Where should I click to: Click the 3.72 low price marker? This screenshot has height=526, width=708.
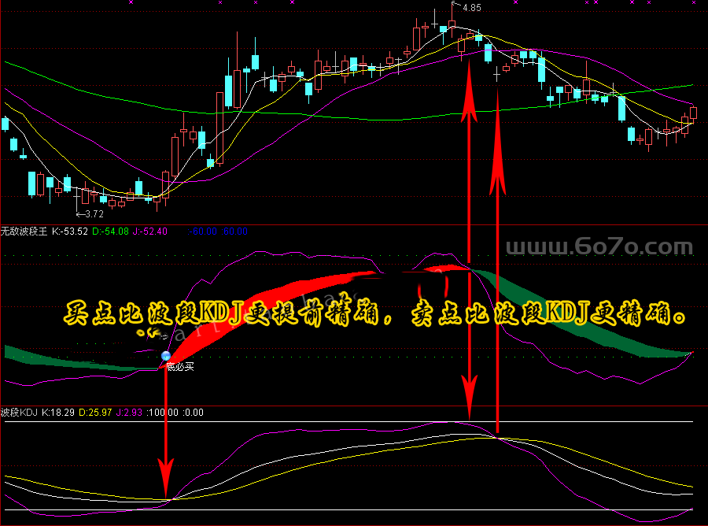point(94,214)
